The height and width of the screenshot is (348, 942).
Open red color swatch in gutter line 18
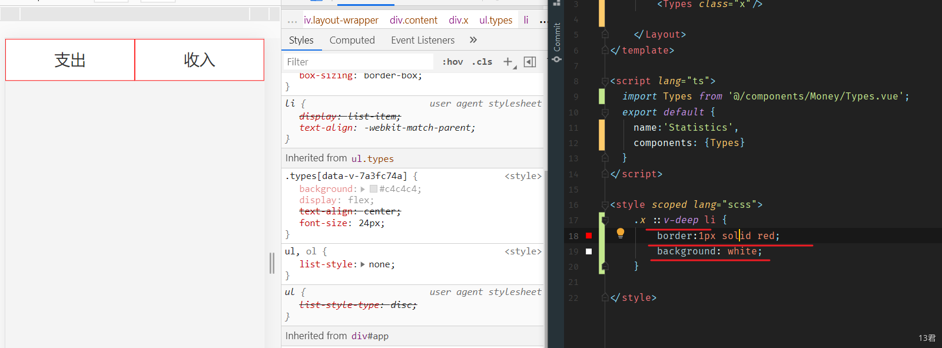click(589, 236)
